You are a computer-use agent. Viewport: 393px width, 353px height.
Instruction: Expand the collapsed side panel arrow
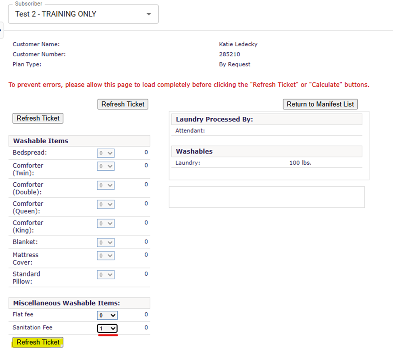pos(1,30)
